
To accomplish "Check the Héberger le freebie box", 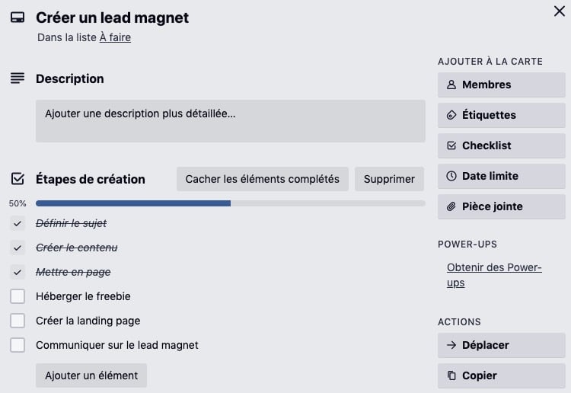I will point(18,296).
